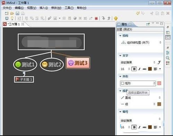Open the 工具(T) menu
Screen dimensions: 173x136
(69, 8)
